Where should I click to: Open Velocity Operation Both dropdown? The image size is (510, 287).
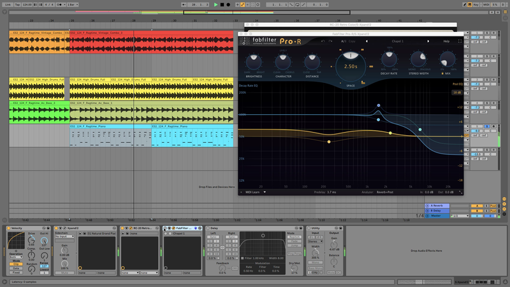(16, 257)
